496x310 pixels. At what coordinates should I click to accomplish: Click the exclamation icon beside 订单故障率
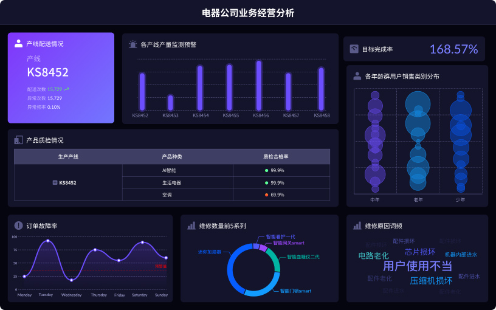click(x=18, y=226)
